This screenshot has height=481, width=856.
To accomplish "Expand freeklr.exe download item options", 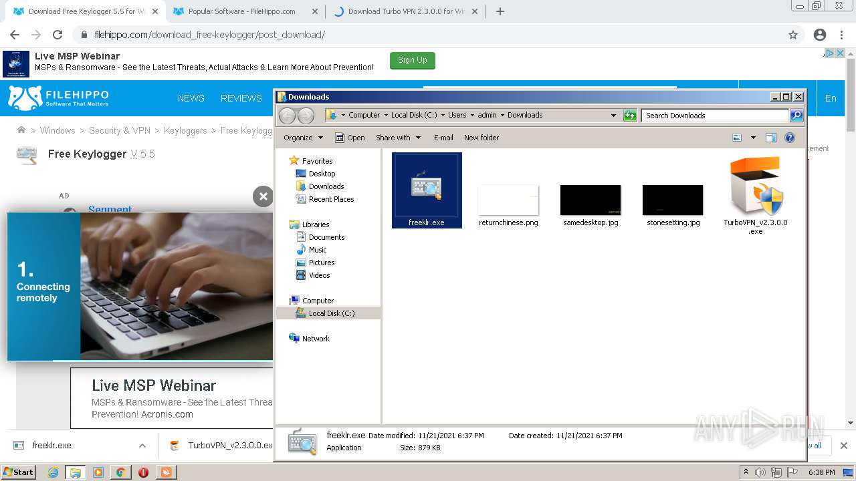I will point(142,446).
